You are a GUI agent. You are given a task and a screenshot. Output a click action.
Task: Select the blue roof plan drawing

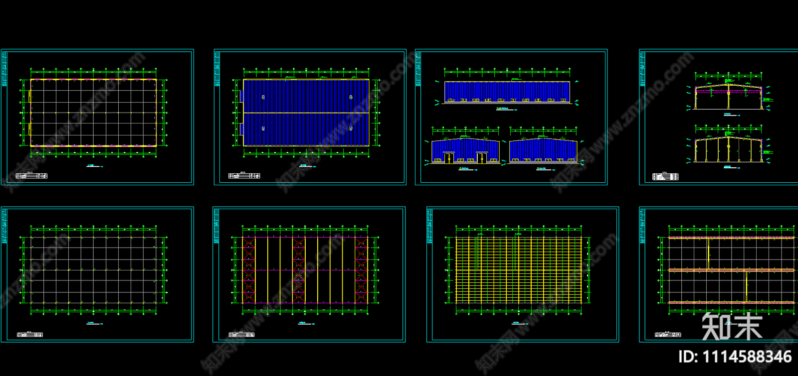(x=306, y=113)
